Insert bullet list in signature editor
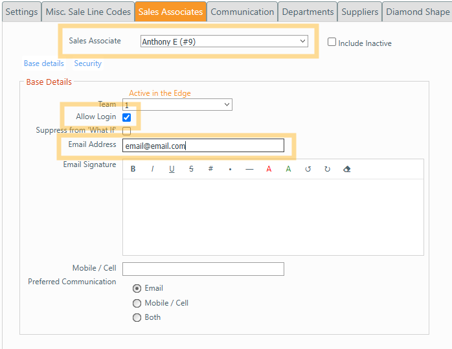The height and width of the screenshot is (349, 452). tap(231, 170)
